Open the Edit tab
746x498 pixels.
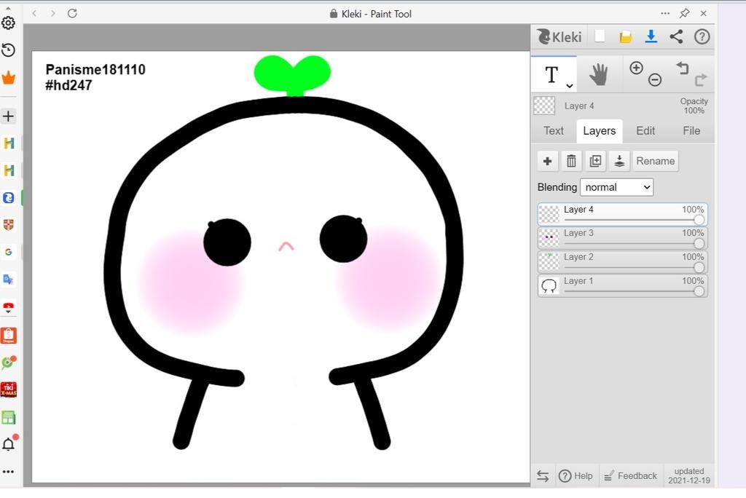645,131
